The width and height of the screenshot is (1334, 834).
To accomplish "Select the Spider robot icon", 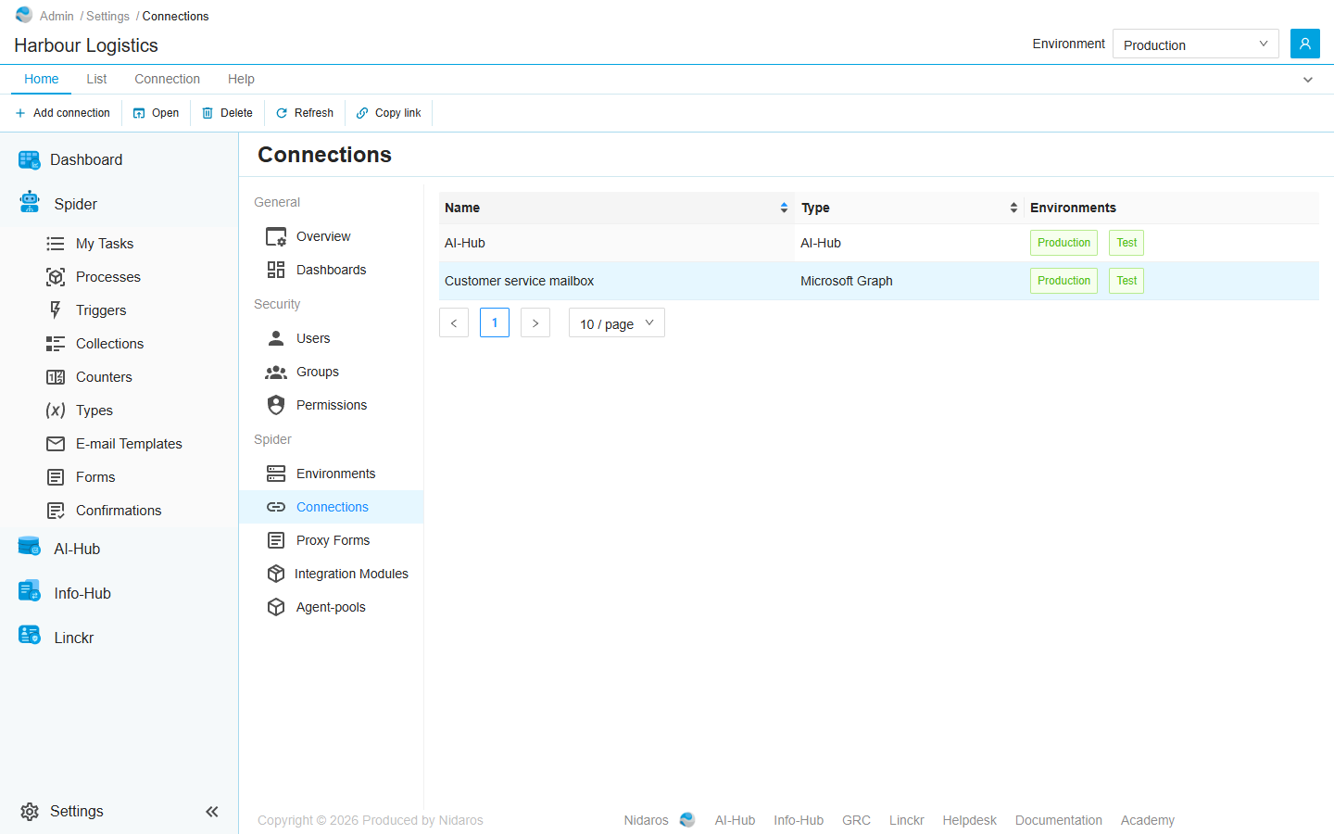I will click(x=30, y=203).
